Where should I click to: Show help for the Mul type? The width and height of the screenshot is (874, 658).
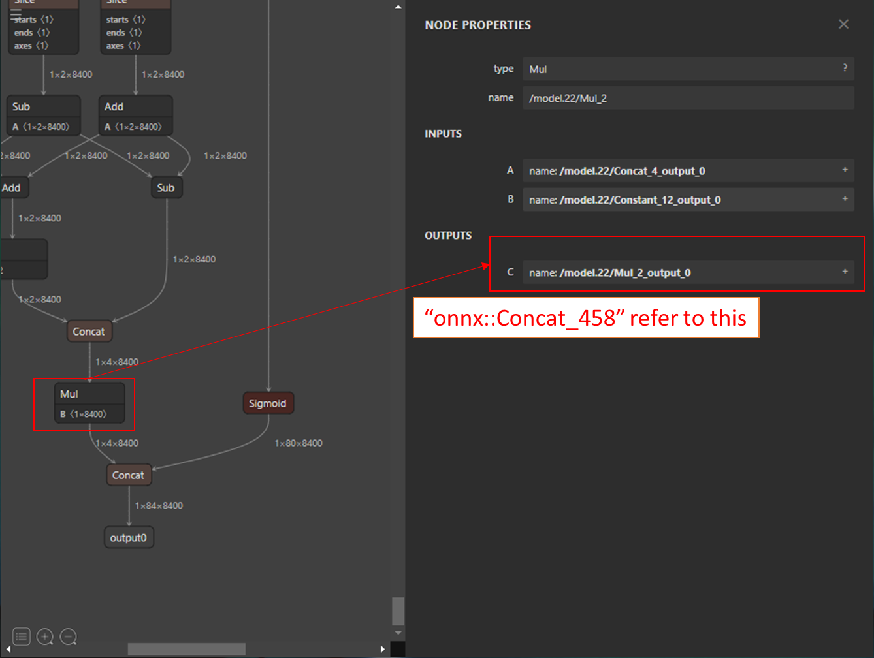click(x=845, y=68)
